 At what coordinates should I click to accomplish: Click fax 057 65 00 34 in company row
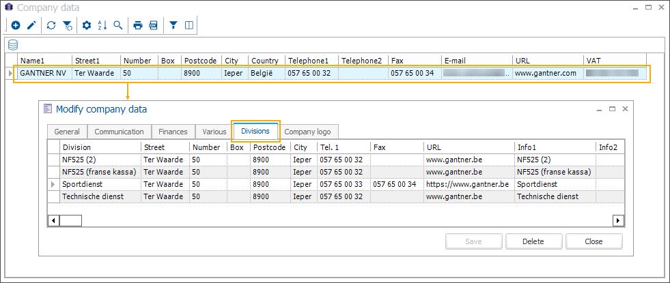click(415, 73)
